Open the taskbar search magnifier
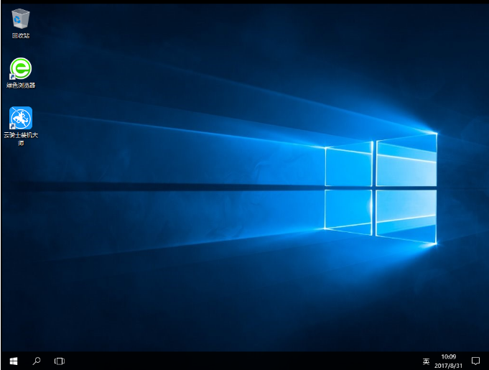Screen dimensions: 489x370 [37, 361]
